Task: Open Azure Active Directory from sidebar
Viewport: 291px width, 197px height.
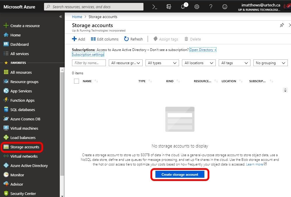Action: point(29,166)
